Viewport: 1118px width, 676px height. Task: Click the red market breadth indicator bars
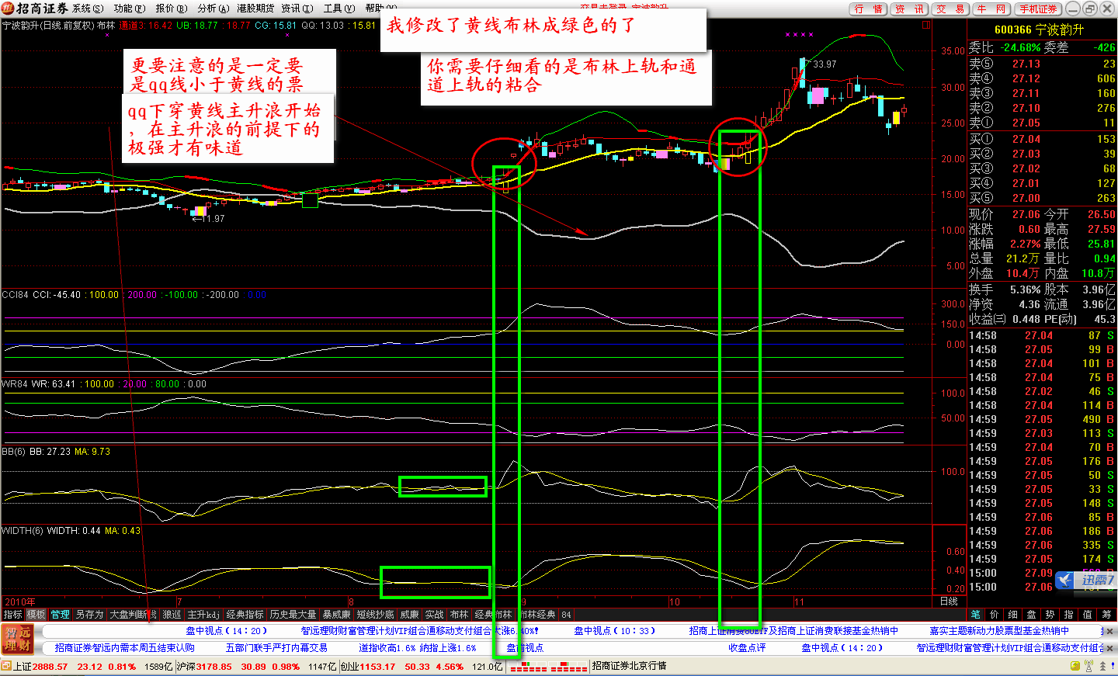tap(549, 667)
